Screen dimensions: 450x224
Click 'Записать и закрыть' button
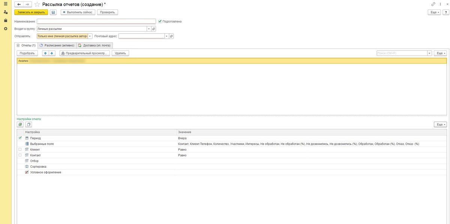click(x=31, y=12)
